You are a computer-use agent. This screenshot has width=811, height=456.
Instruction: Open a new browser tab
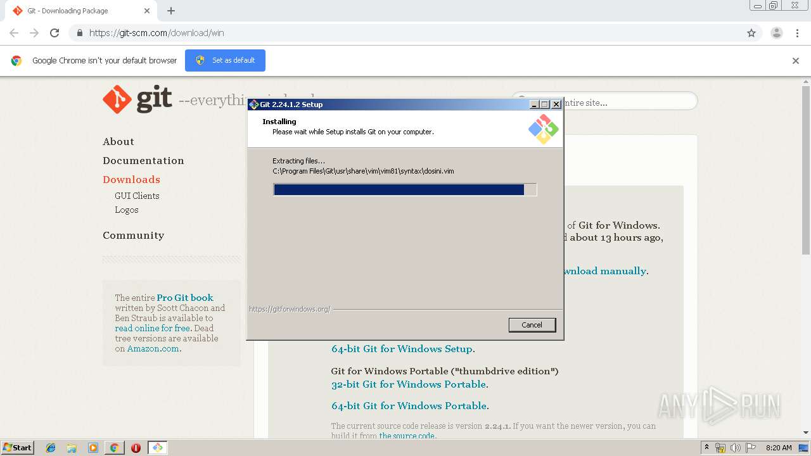(x=171, y=11)
